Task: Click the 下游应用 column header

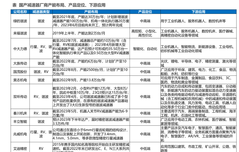Action: click(x=198, y=12)
